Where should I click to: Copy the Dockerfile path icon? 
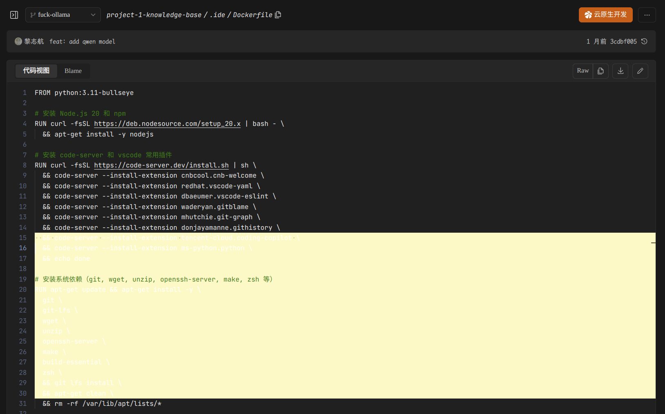[x=278, y=15]
